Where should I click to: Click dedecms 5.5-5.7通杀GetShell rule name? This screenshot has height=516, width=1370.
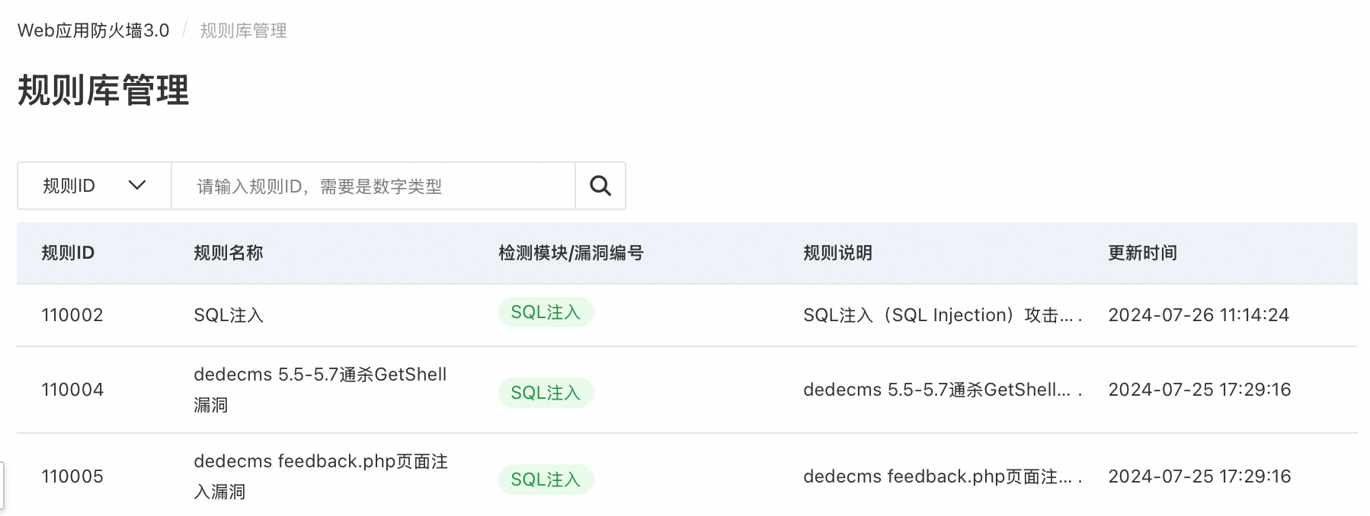click(x=320, y=390)
